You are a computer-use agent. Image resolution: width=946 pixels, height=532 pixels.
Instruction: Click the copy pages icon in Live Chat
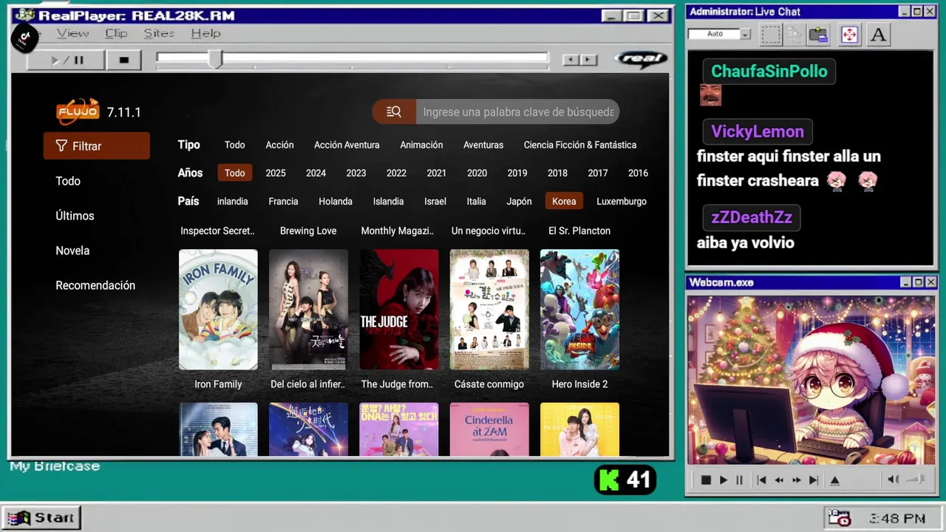(794, 34)
